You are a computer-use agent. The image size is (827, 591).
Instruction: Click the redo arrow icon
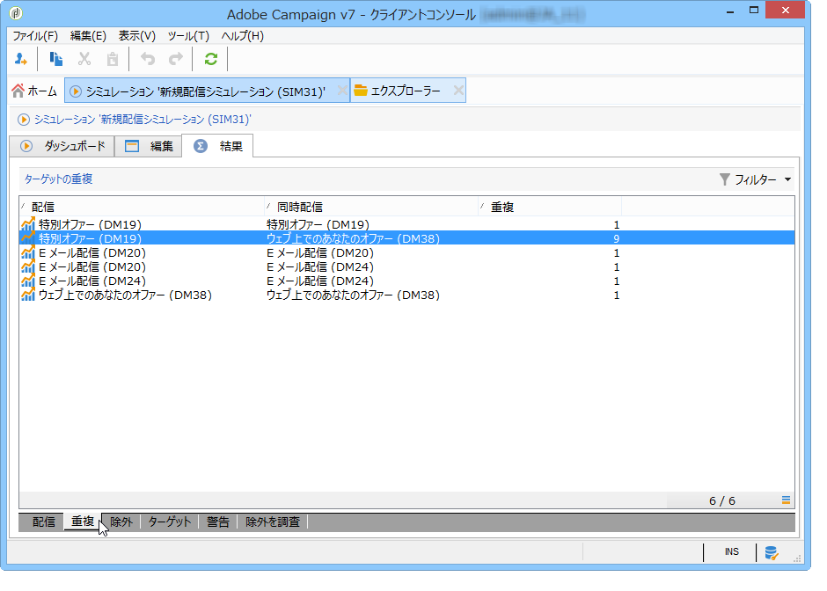coord(176,59)
